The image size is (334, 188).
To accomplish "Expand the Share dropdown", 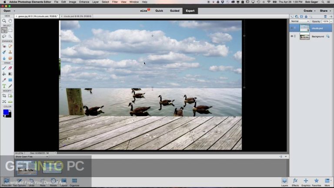I will [x=331, y=11].
